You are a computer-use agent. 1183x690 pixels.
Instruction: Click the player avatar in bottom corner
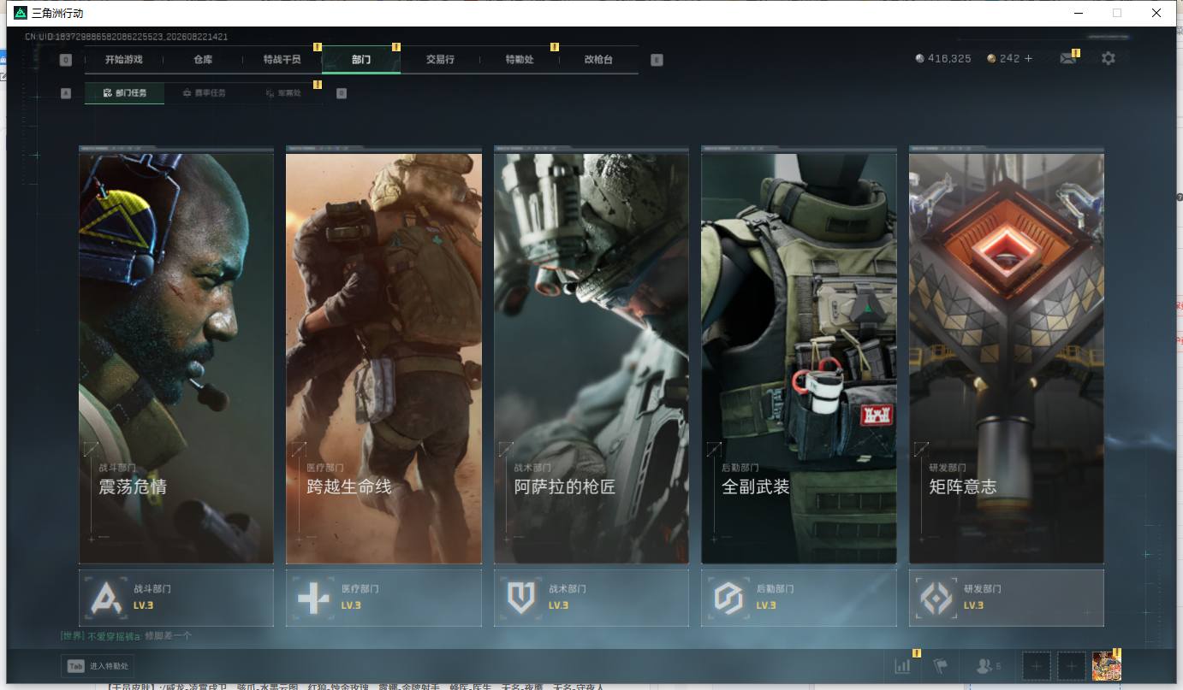(x=1107, y=666)
